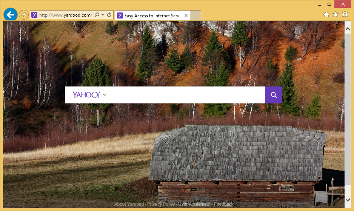Open the User Agreement link
The height and width of the screenshot is (211, 354).
point(194,204)
